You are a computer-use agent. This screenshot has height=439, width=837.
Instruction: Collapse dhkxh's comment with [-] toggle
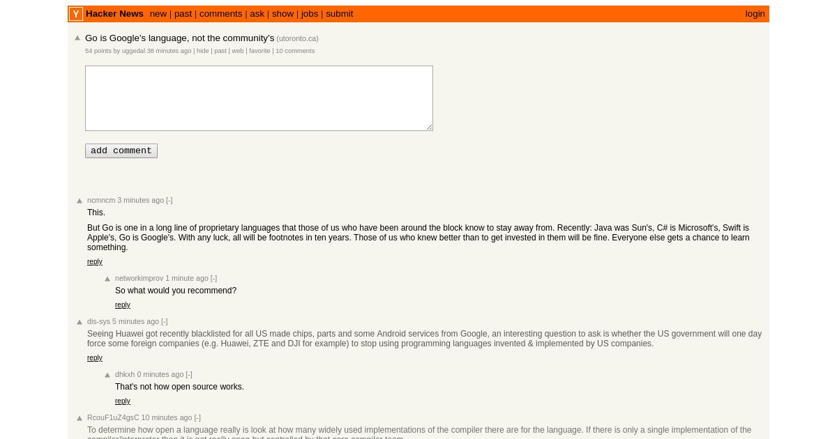[x=189, y=374]
